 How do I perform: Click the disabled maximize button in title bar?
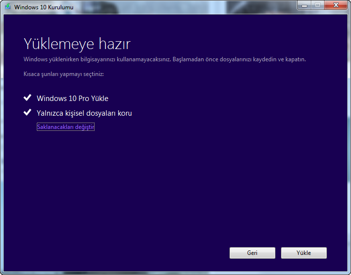click(x=318, y=5)
